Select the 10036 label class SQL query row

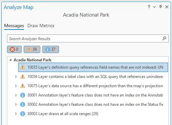[95, 77]
